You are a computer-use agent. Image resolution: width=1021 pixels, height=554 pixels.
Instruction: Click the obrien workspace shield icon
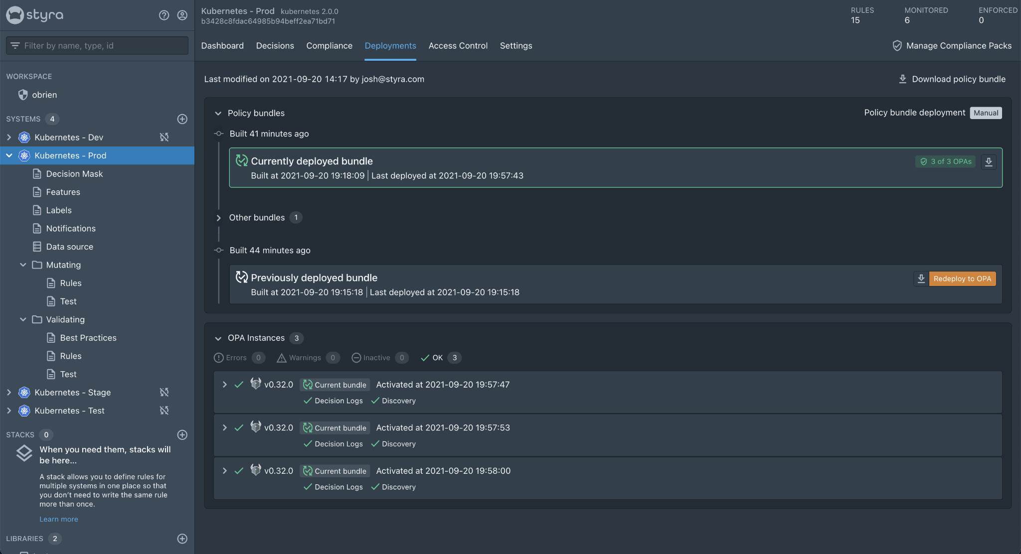(23, 95)
